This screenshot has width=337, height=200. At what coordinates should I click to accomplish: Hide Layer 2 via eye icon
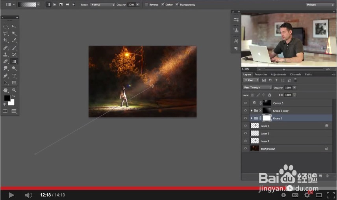[245, 133]
